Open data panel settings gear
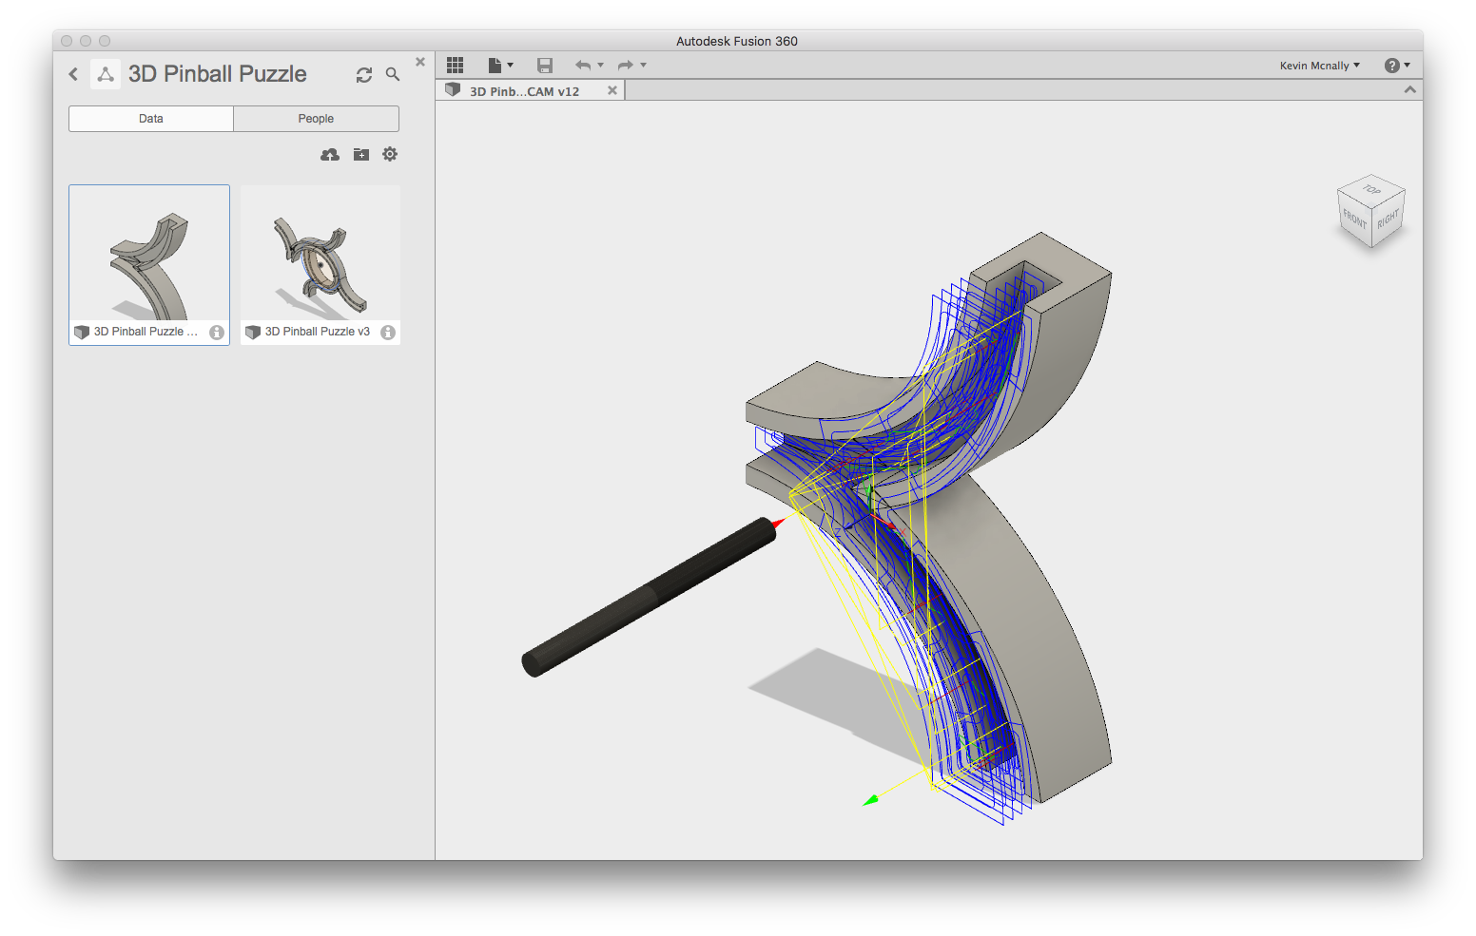 (x=390, y=154)
